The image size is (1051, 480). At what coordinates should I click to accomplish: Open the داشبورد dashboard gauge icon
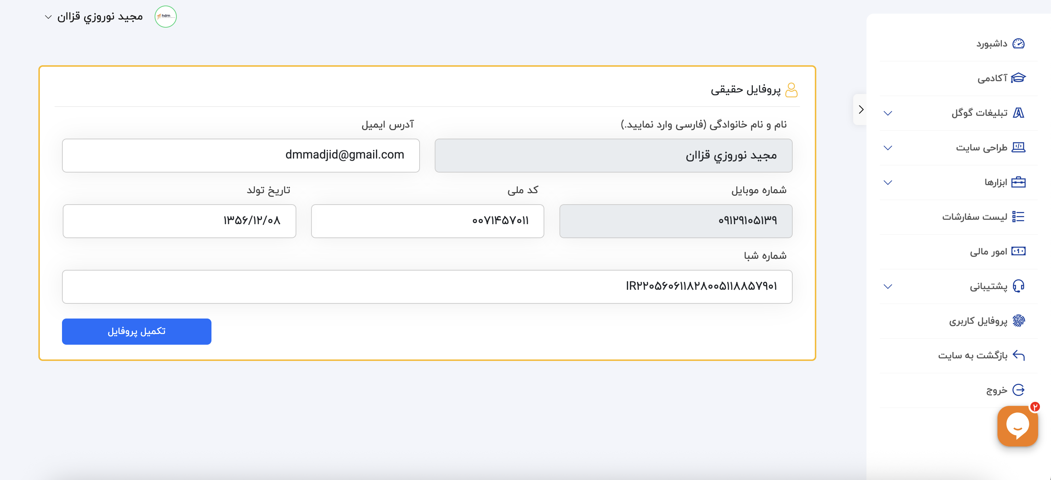[x=1019, y=44]
